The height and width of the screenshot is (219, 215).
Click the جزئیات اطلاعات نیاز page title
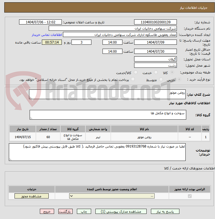193,8
